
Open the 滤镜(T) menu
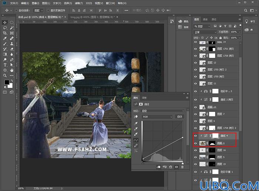[78, 3]
